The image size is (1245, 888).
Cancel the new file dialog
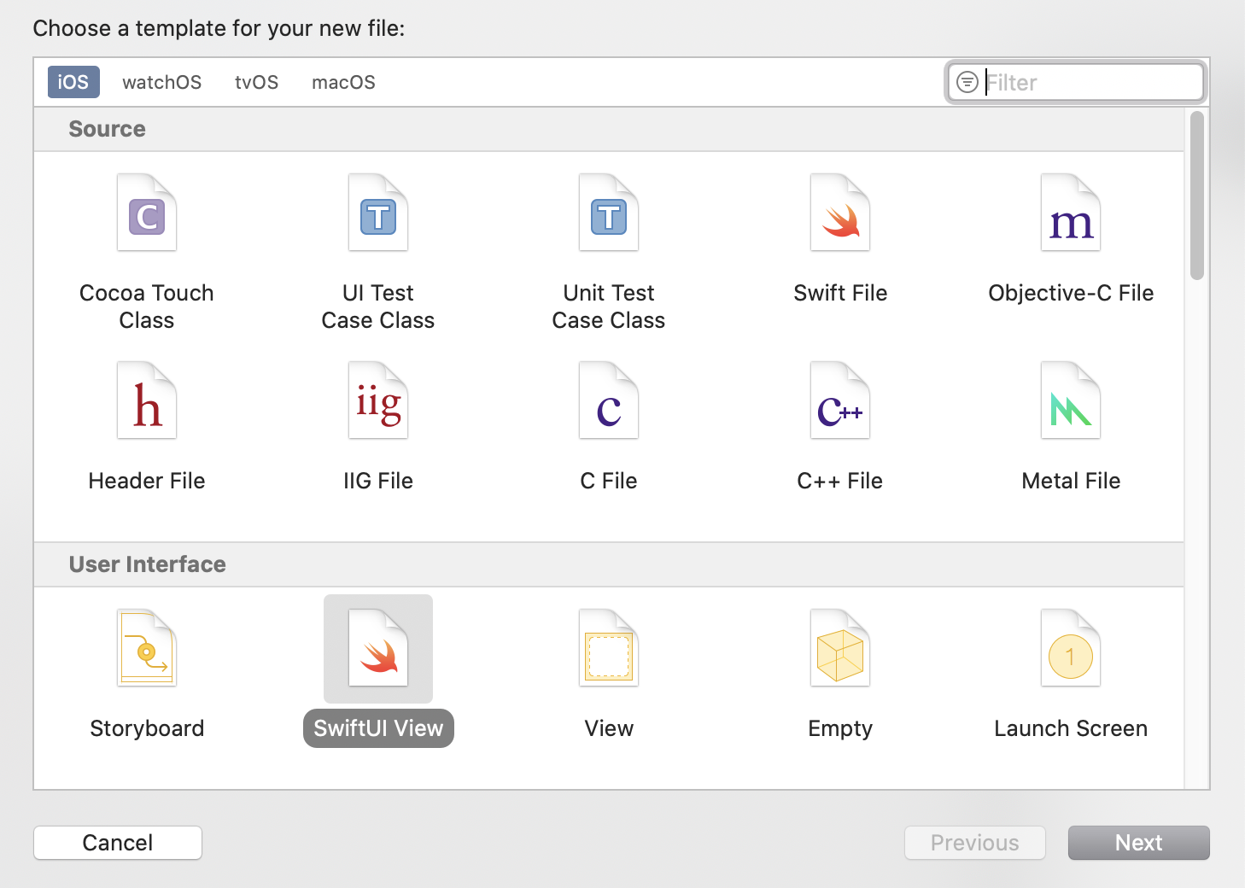pos(118,843)
